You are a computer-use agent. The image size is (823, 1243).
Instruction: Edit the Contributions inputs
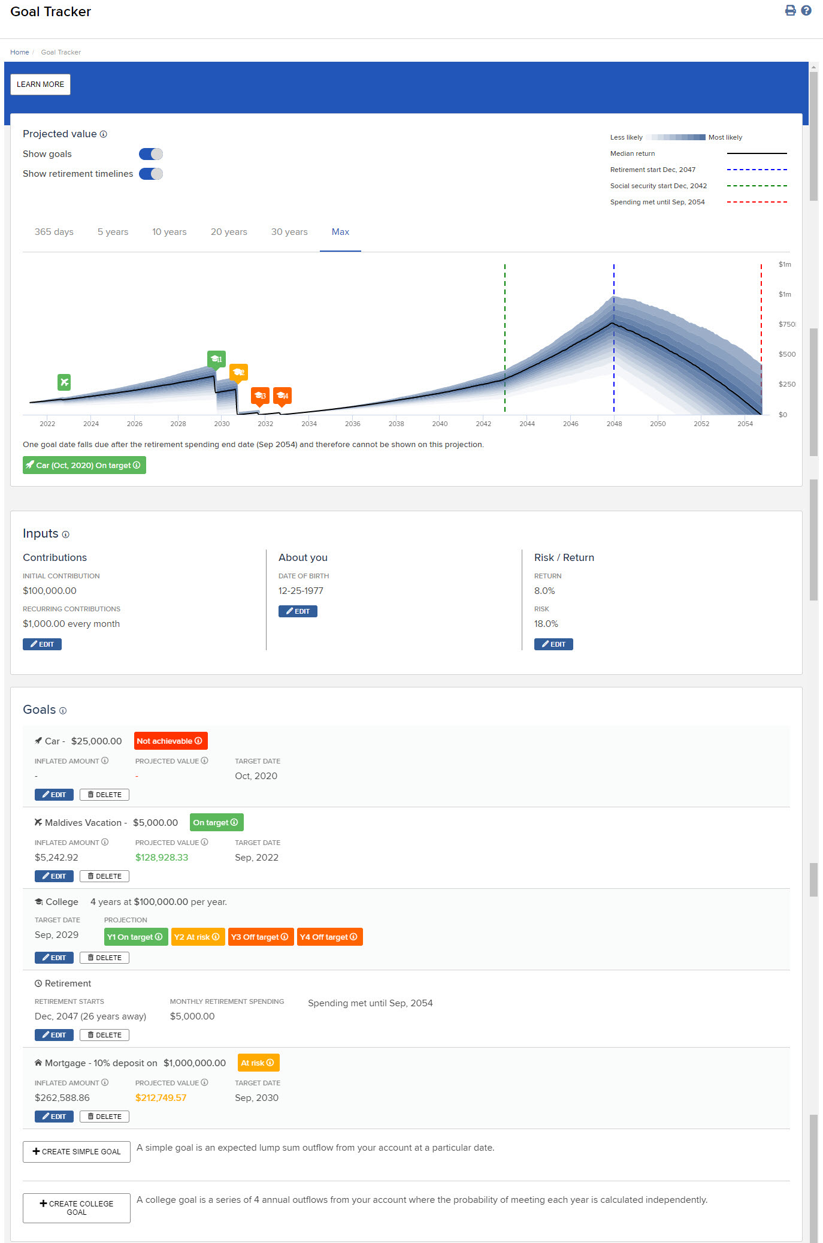tap(42, 644)
